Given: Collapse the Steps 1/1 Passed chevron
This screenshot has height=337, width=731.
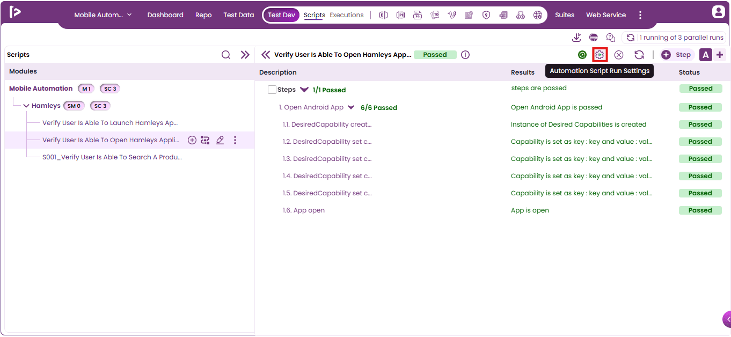Looking at the screenshot, I should tap(304, 90).
